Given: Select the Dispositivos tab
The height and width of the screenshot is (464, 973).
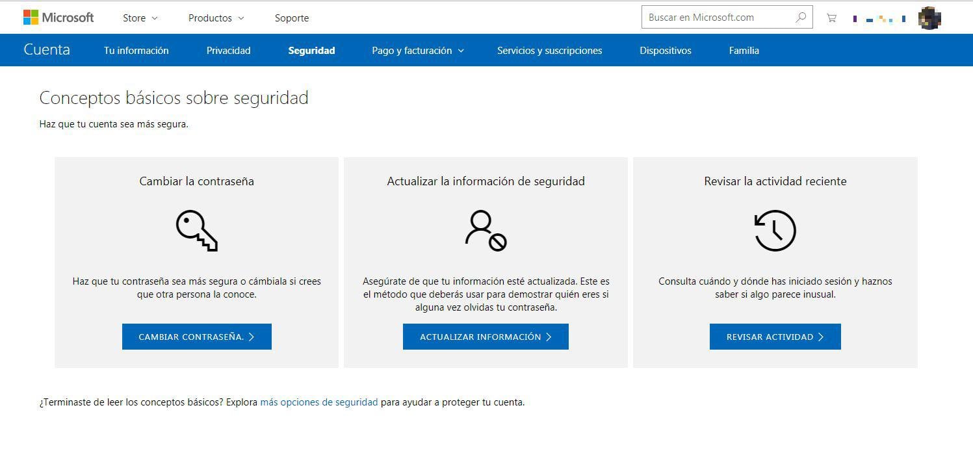Looking at the screenshot, I should click(x=665, y=50).
